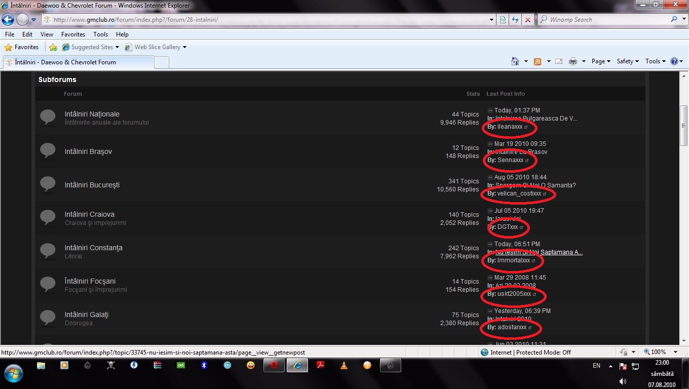Click the Bluetooth icon in the taskbar
Screen dimensions: 689x389
tap(204, 365)
